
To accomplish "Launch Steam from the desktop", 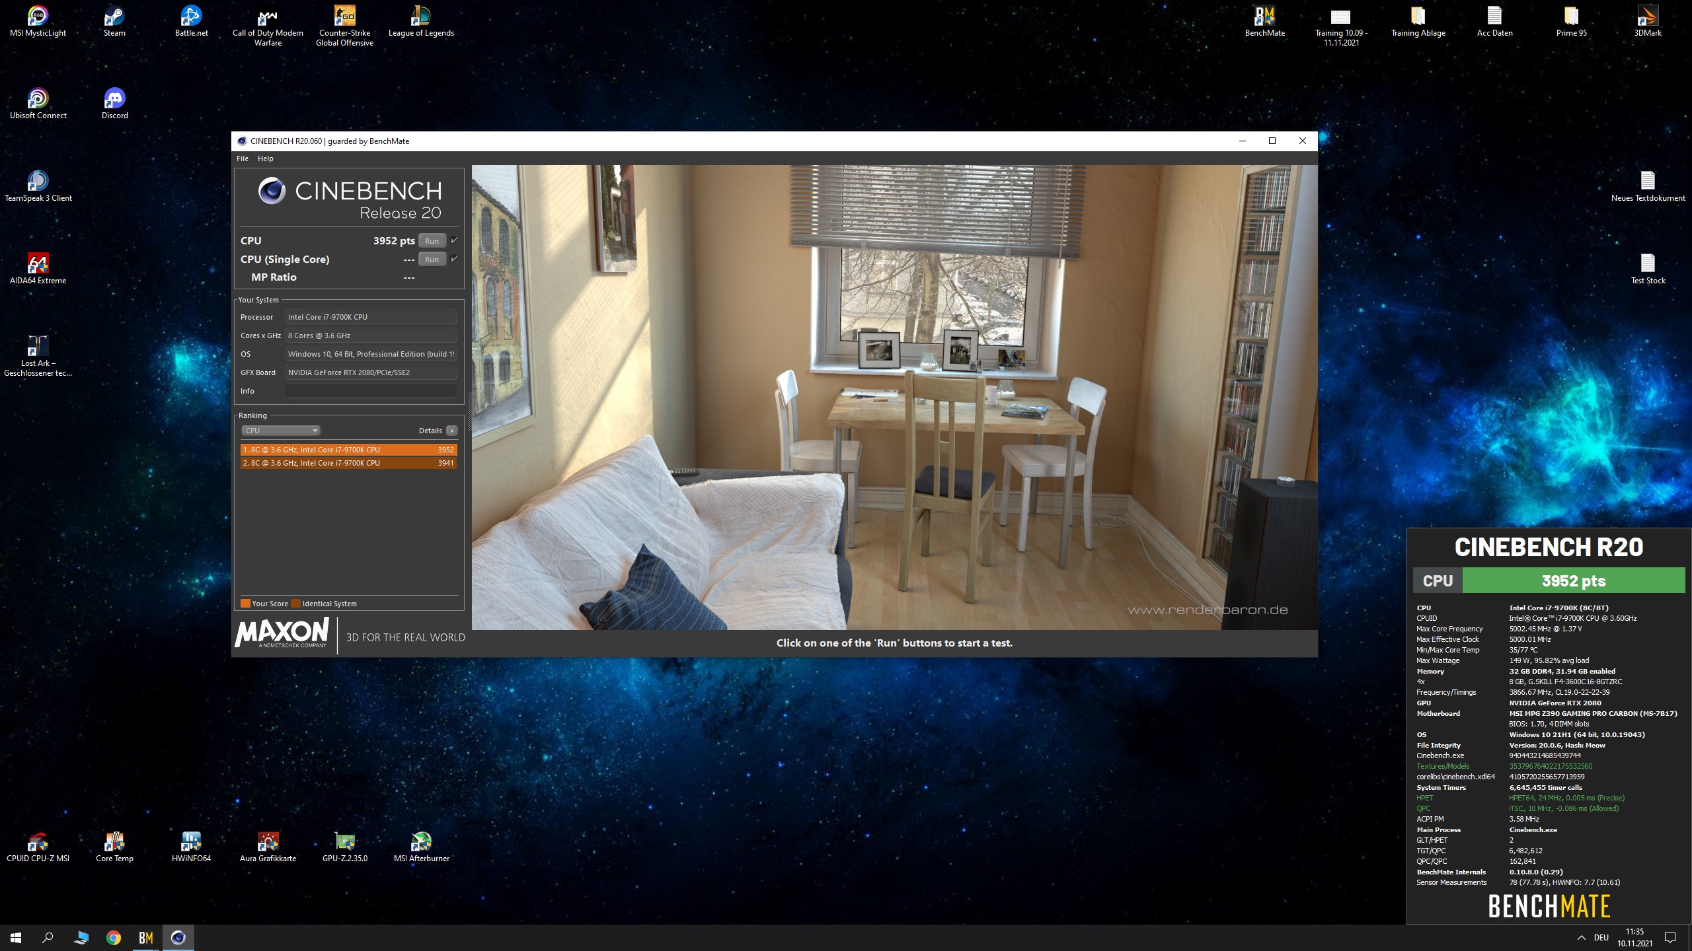I will pos(114,21).
